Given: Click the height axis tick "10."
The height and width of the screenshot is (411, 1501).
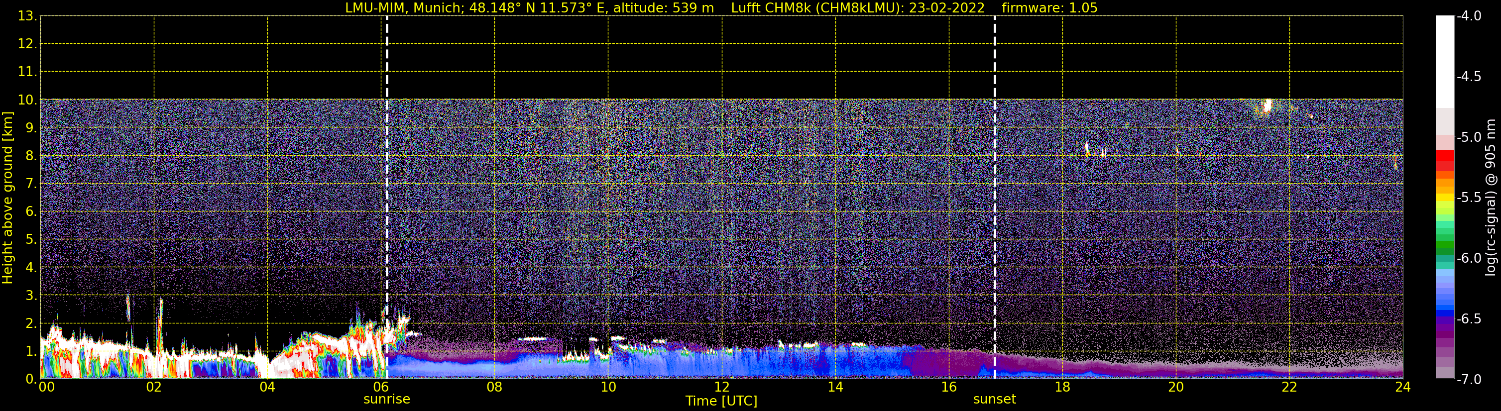Looking at the screenshot, I should (x=28, y=100).
